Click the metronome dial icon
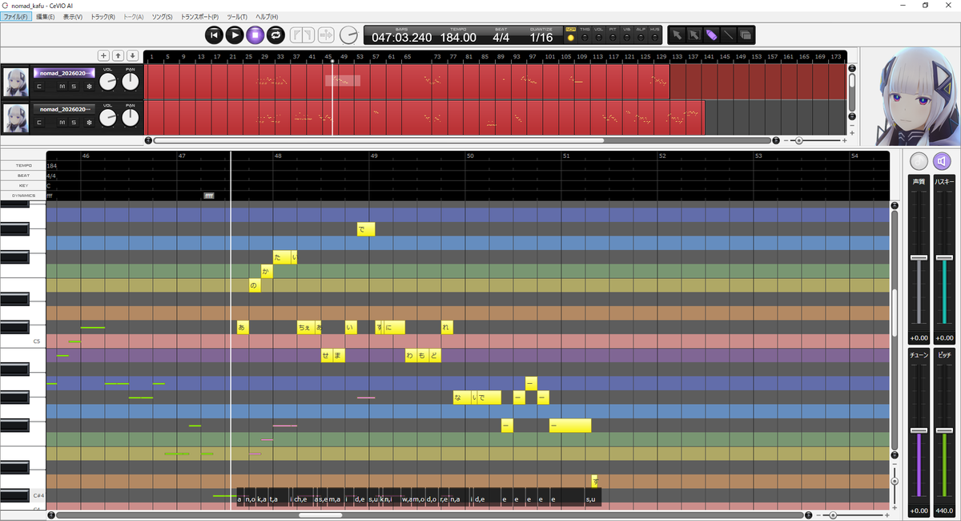The width and height of the screenshot is (961, 521). tap(349, 34)
